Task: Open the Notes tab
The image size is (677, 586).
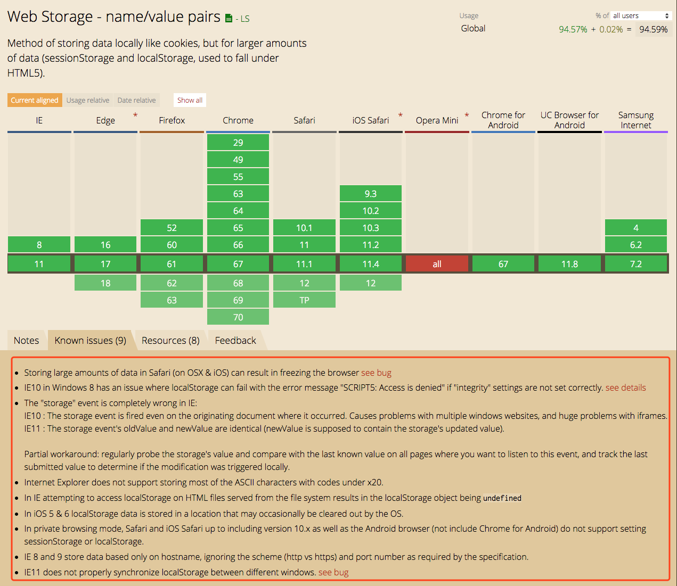Action: click(x=26, y=341)
